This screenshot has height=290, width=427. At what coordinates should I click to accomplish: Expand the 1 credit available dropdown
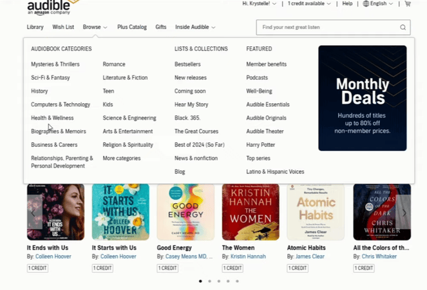tap(309, 3)
